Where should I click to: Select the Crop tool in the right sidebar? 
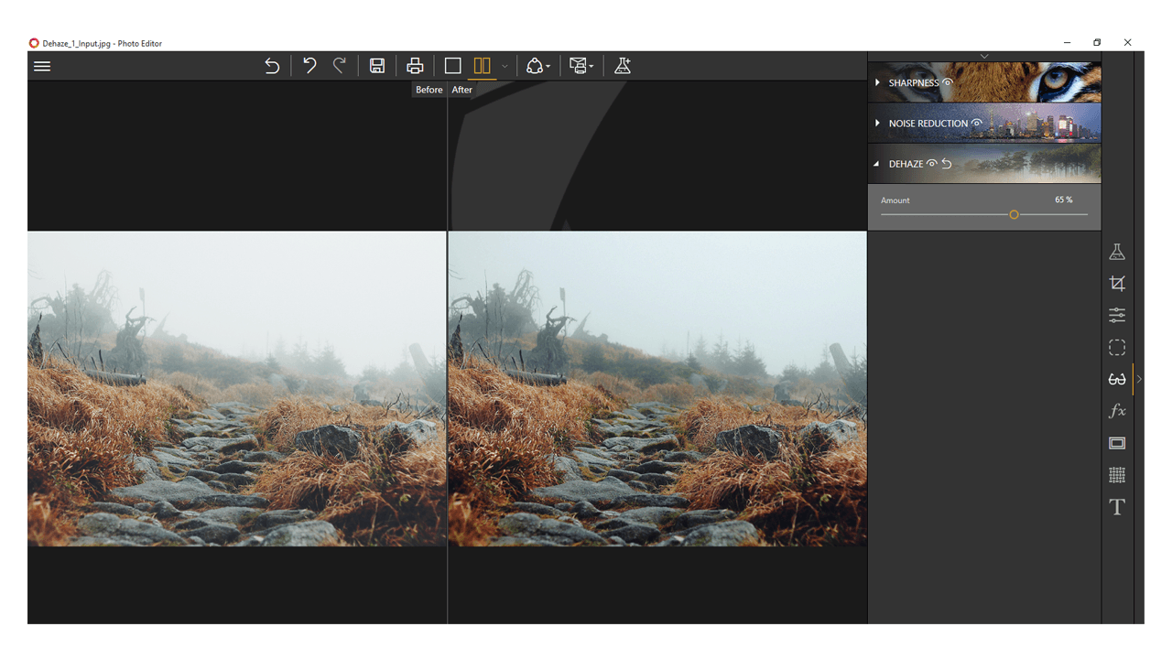tap(1116, 283)
